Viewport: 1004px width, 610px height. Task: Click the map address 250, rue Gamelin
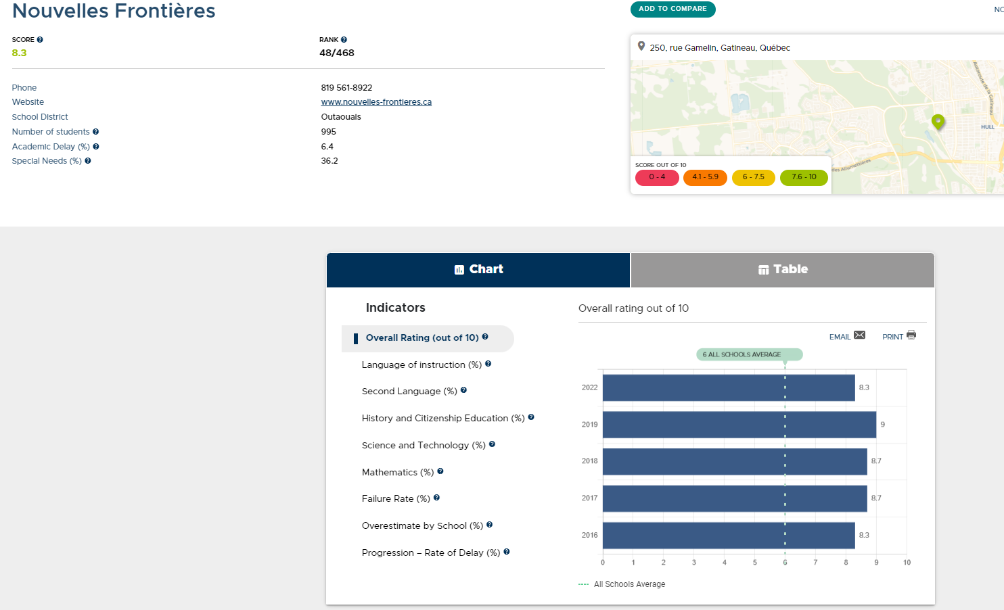coord(720,48)
